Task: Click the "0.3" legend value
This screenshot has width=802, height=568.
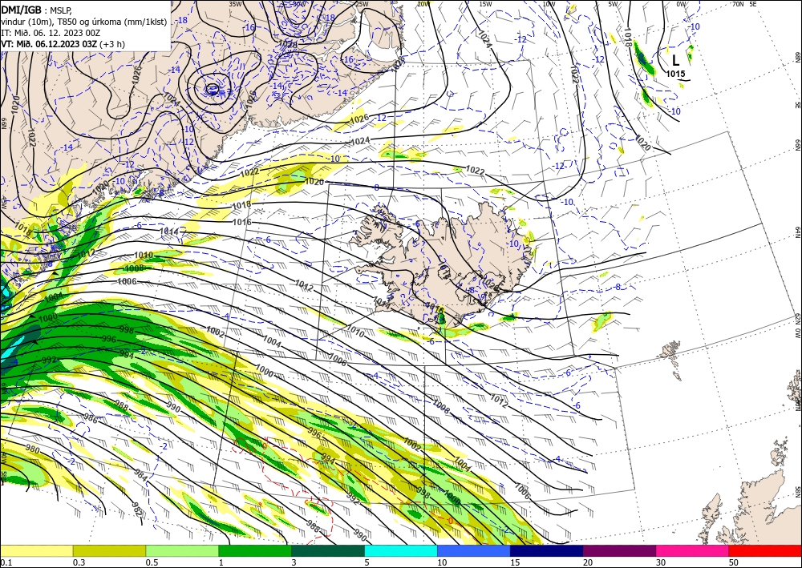Action: pyautogui.click(x=79, y=562)
